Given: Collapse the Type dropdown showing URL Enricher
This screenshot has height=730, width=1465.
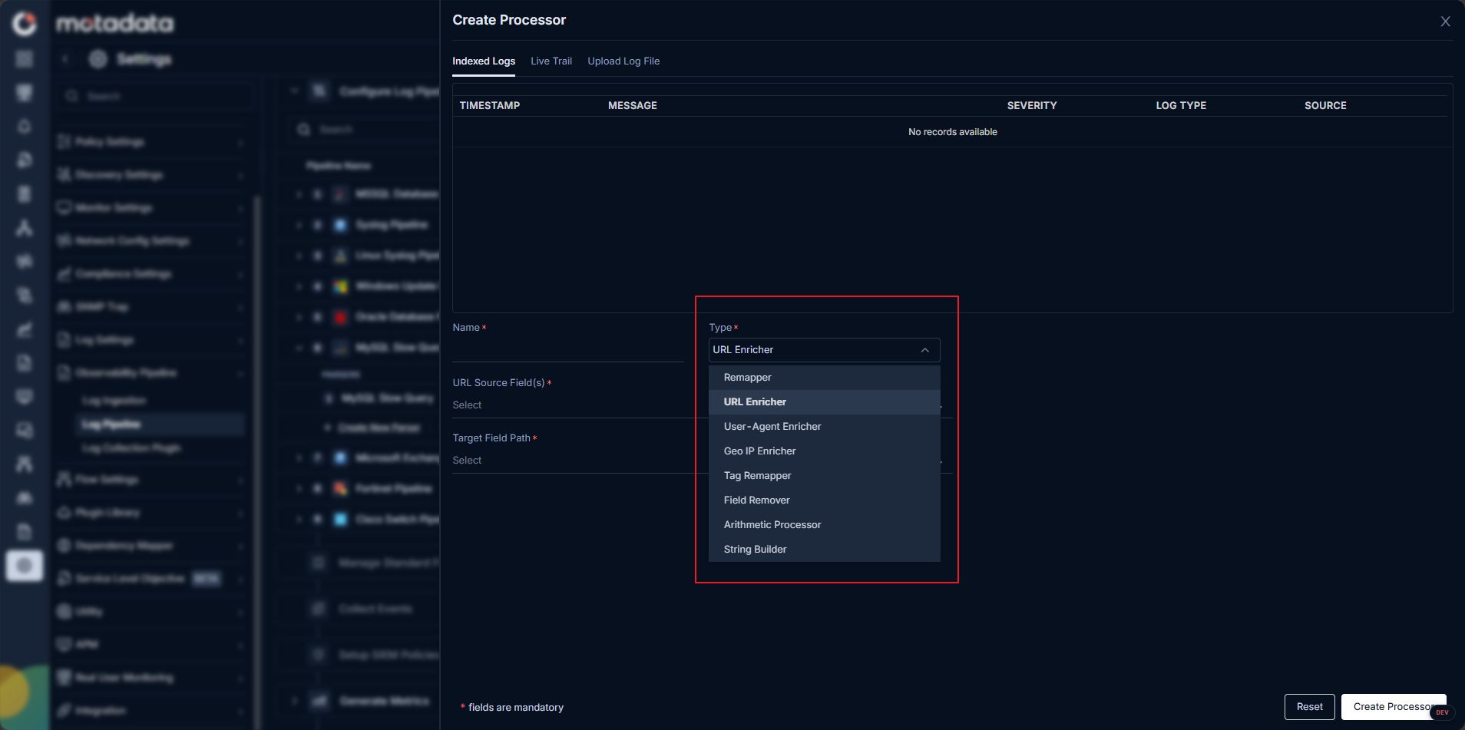Looking at the screenshot, I should 824,350.
